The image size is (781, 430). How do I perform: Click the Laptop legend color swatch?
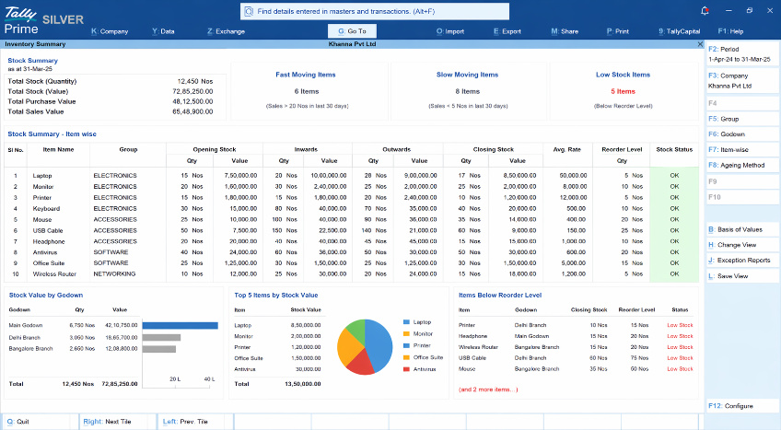(406, 322)
